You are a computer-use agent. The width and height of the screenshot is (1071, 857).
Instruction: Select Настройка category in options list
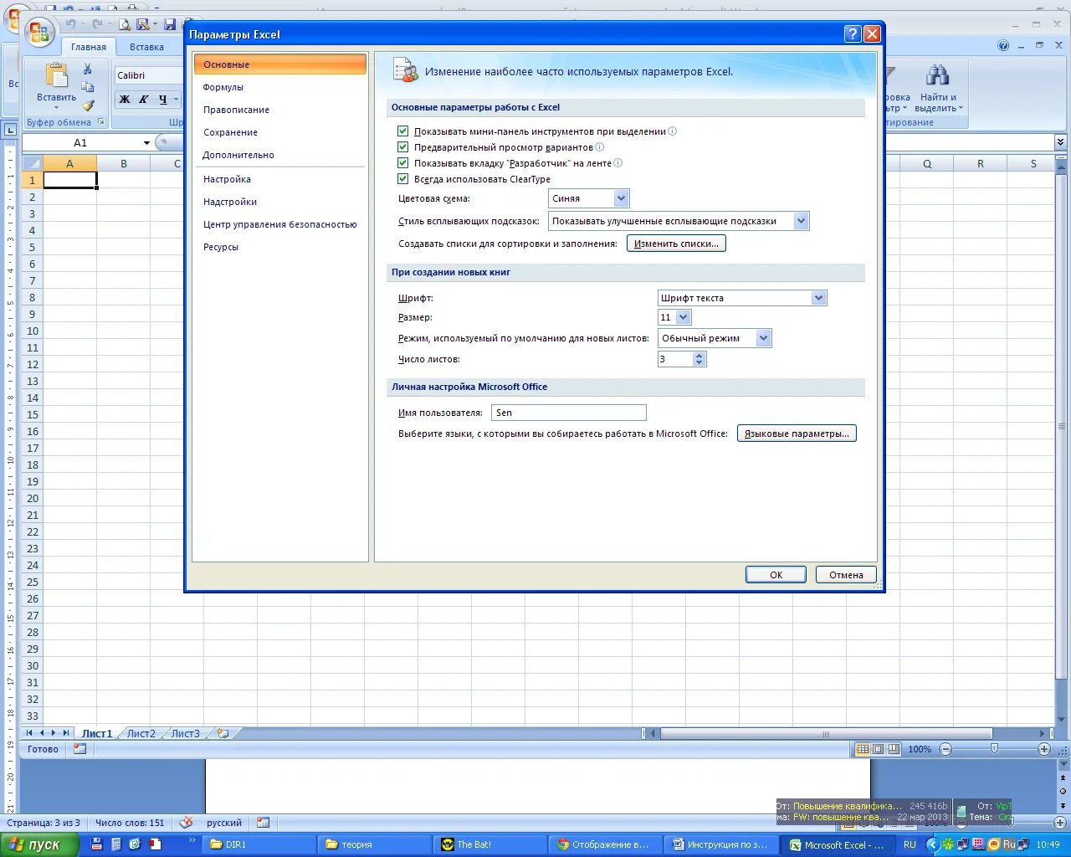pyautogui.click(x=227, y=179)
